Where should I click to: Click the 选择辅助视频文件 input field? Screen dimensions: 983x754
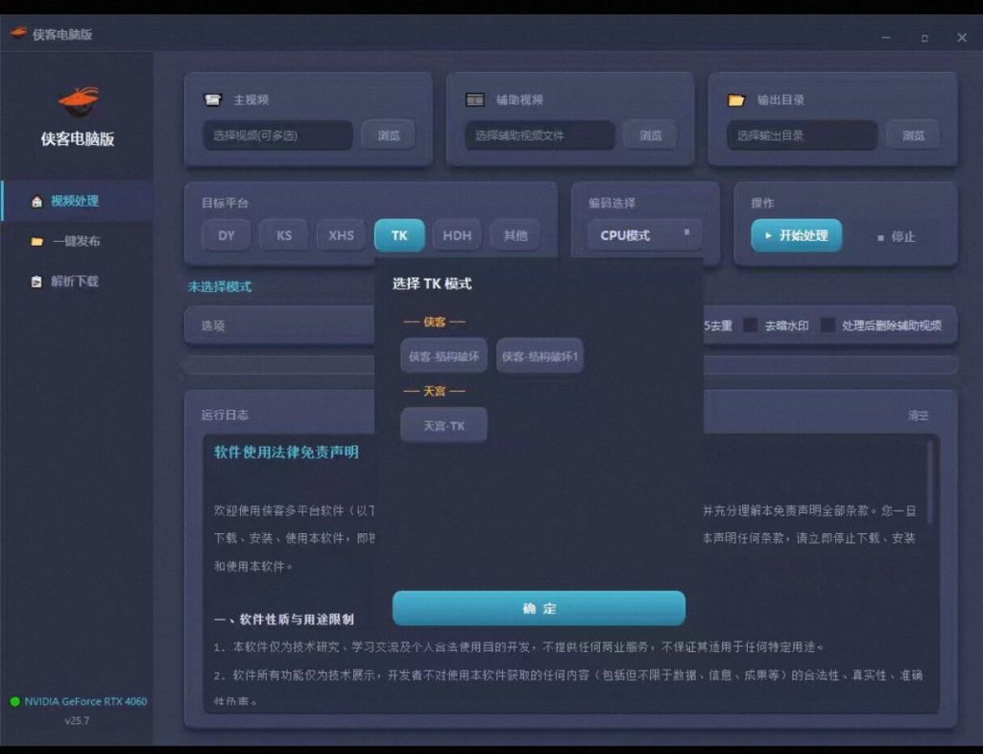pos(539,135)
